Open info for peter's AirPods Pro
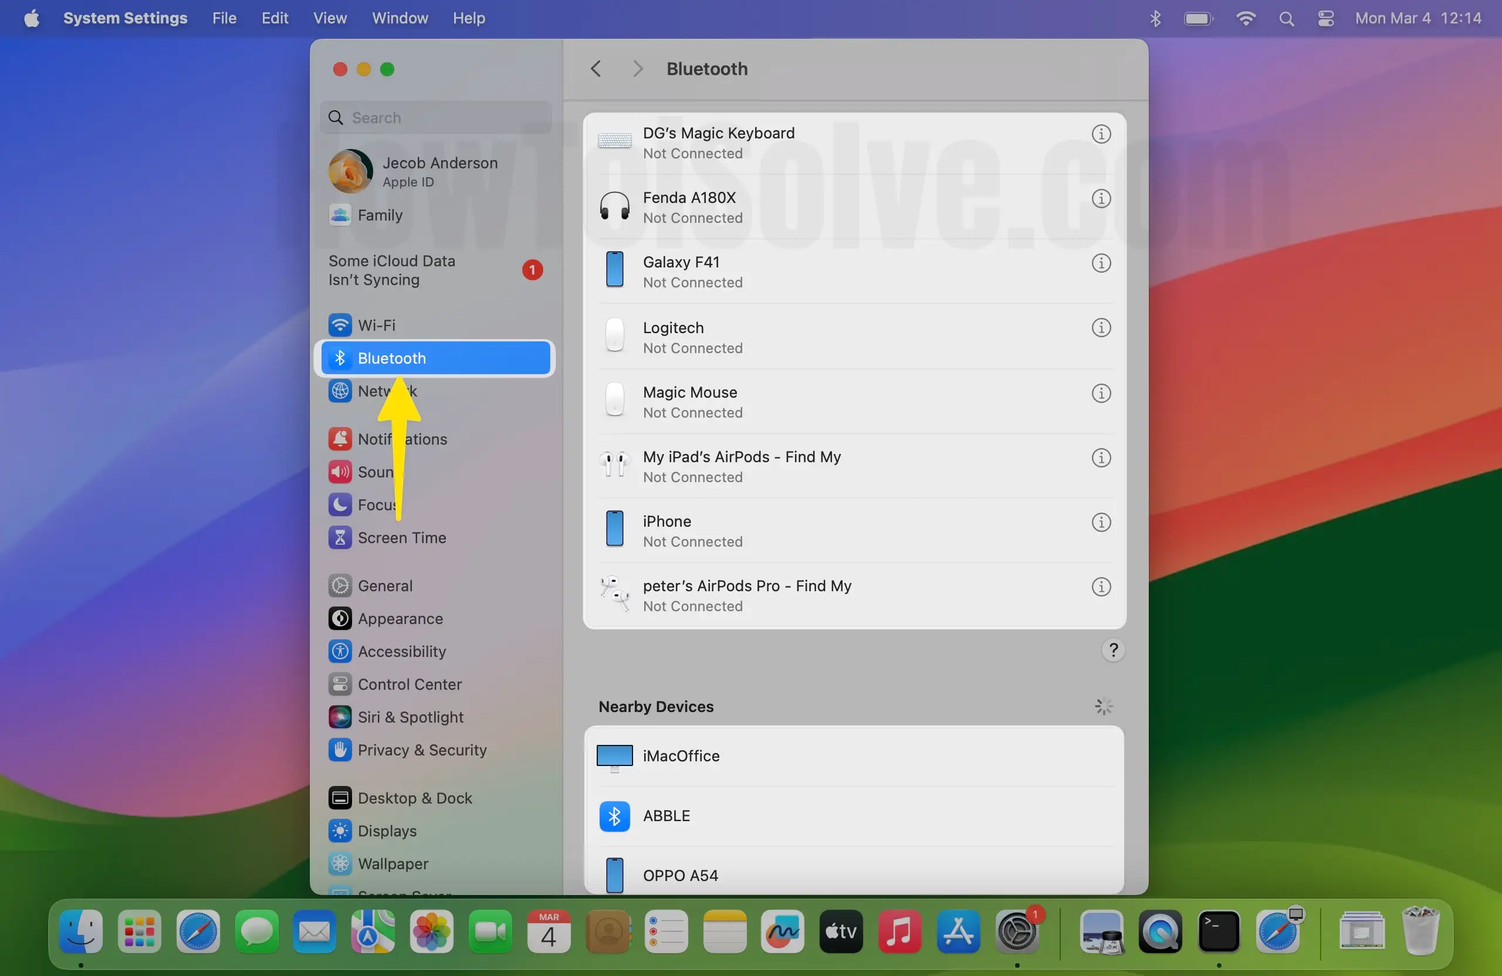1502x976 pixels. (x=1101, y=587)
